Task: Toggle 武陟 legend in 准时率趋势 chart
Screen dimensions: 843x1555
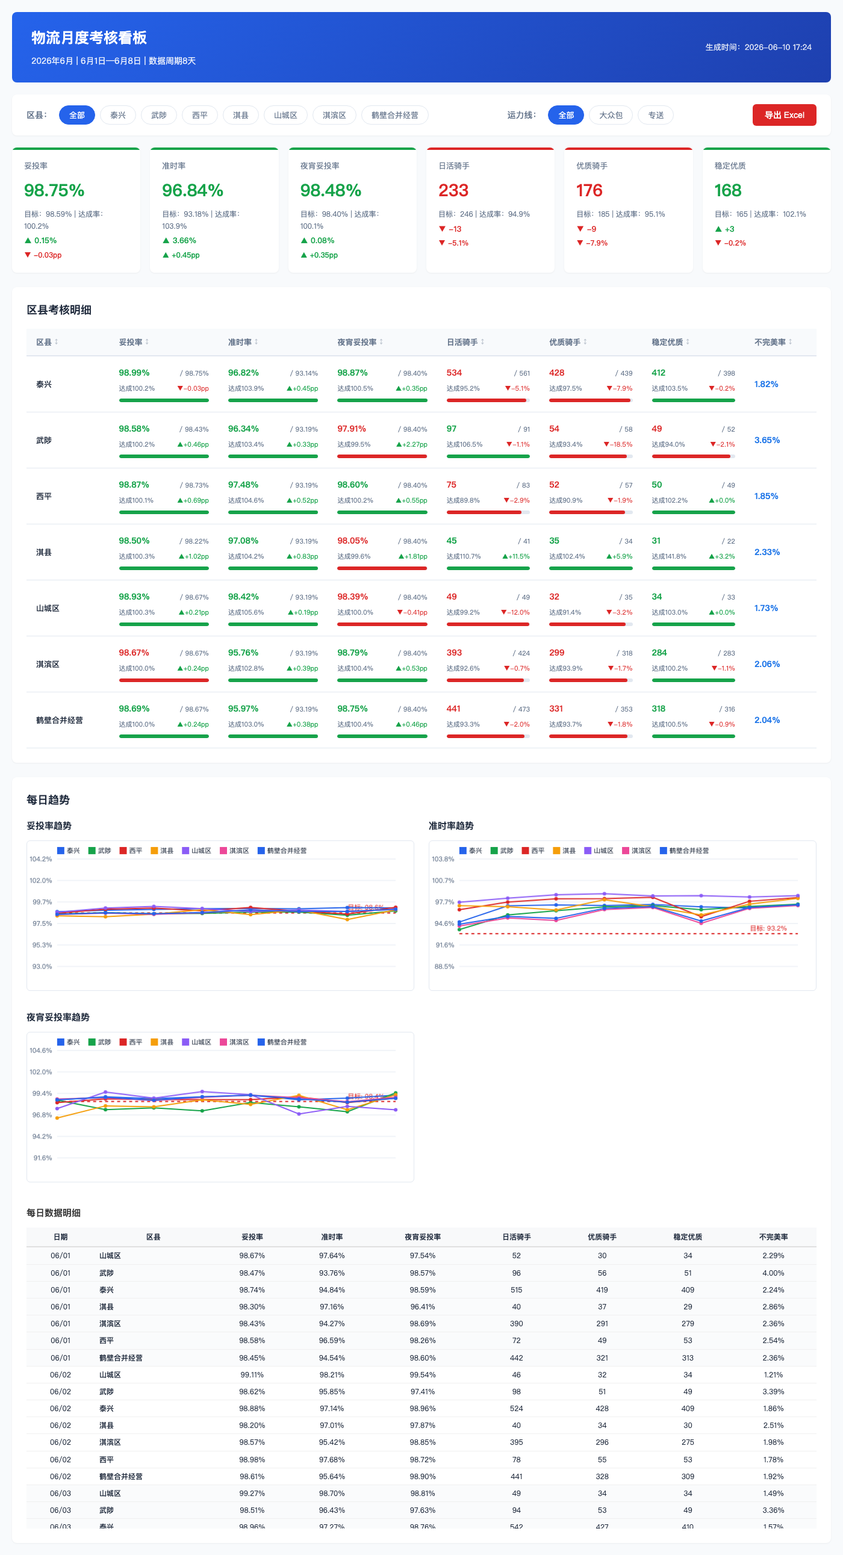Action: coord(502,851)
